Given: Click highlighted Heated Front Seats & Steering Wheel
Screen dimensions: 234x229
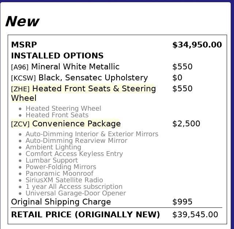Looking at the screenshot, I should click(94, 89).
